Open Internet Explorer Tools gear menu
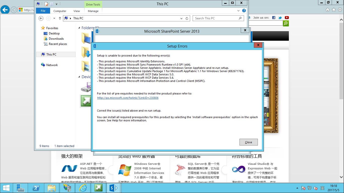 pos(340,10)
